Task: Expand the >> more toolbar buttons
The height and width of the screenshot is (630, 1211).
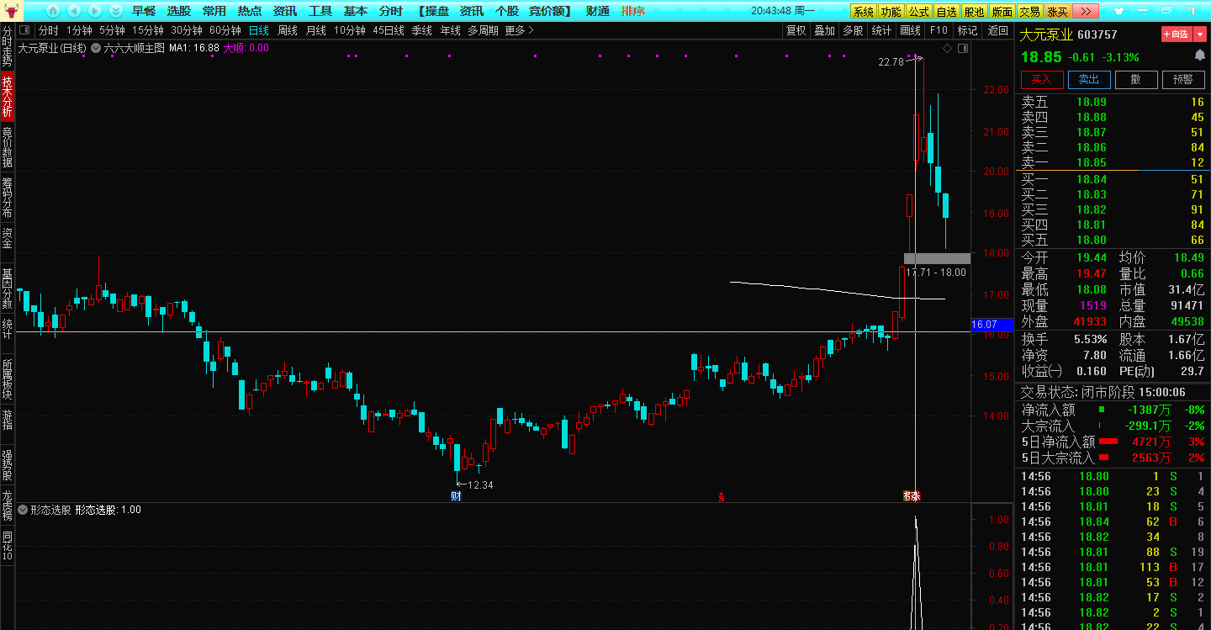Action: 1085,11
